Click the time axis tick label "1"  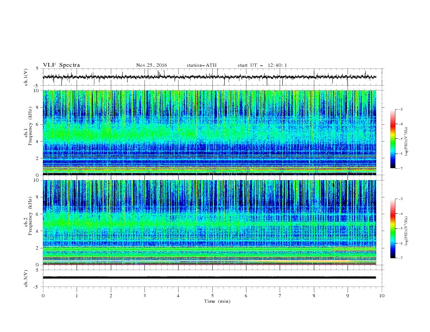(77, 296)
